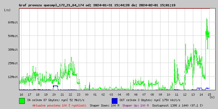Click the 25Mbit y-axis label
The height and width of the screenshot is (109, 218).
13,63
